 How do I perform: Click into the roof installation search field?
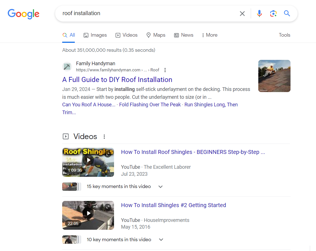coord(149,13)
